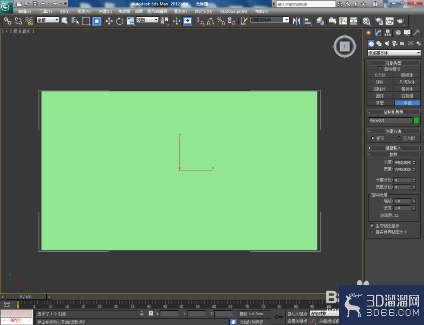424x325 pixels.
Task: Open the 标准基本体 category dropdown
Action: click(x=394, y=53)
